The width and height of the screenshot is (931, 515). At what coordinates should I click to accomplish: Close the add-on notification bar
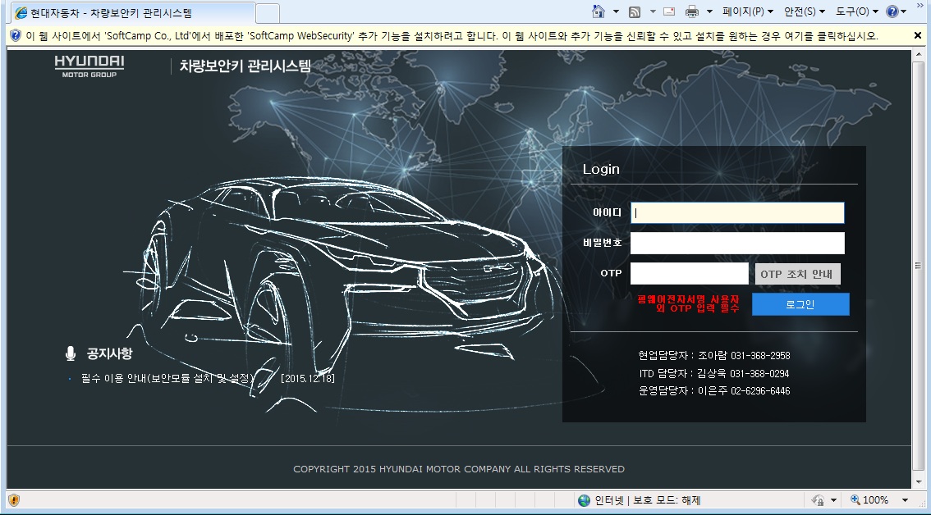[917, 35]
